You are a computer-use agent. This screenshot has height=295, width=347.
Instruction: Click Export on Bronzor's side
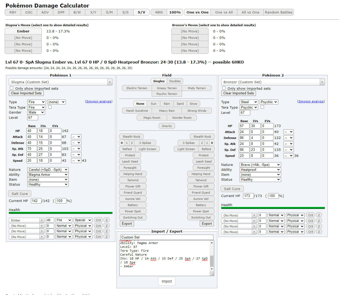[x=207, y=224]
